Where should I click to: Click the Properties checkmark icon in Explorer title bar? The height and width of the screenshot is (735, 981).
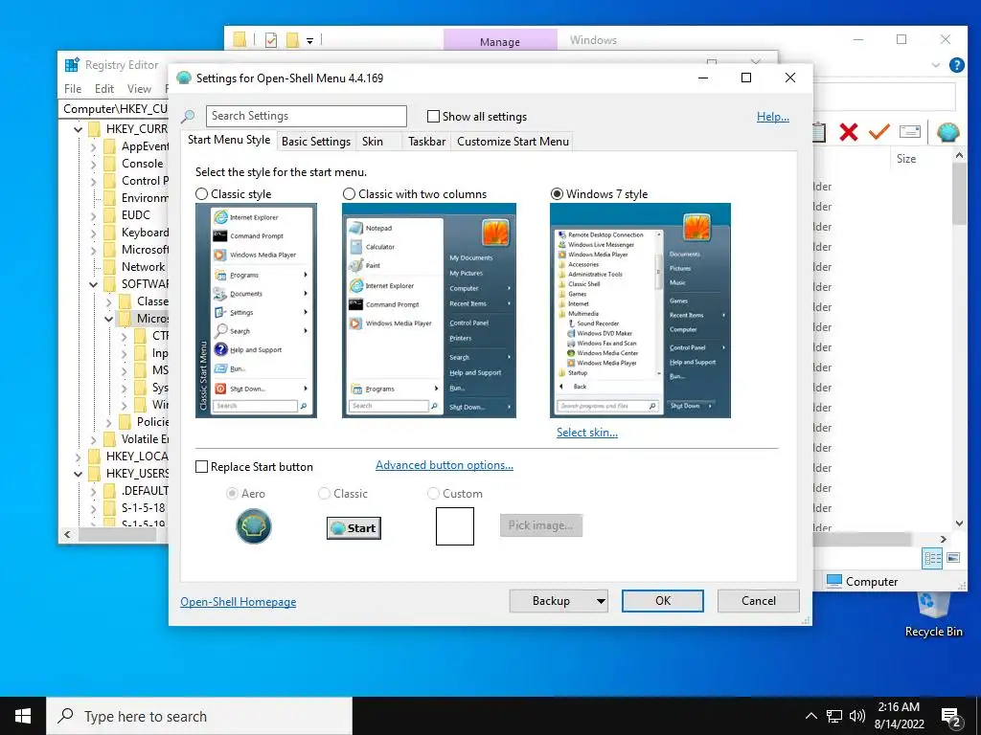click(x=271, y=40)
